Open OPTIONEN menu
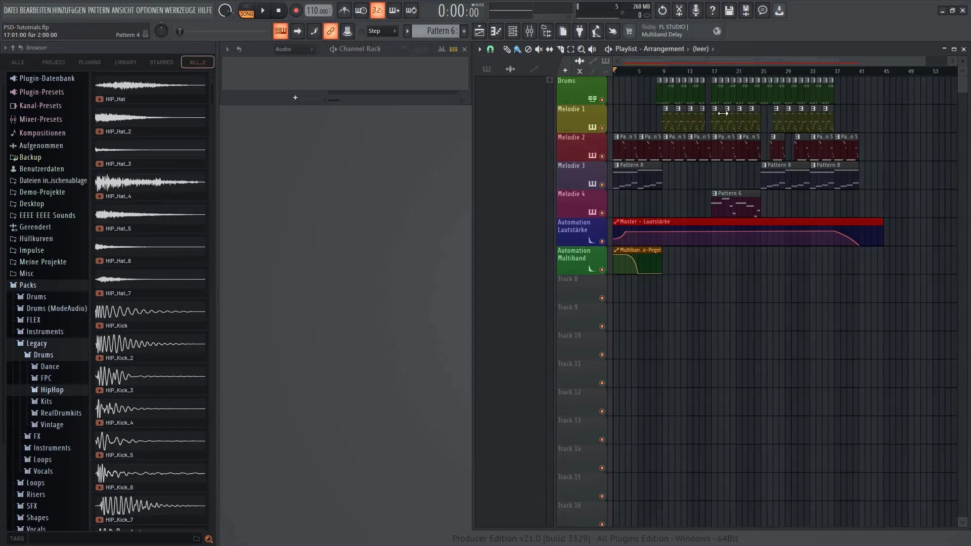The width and height of the screenshot is (971, 546). 150,10
